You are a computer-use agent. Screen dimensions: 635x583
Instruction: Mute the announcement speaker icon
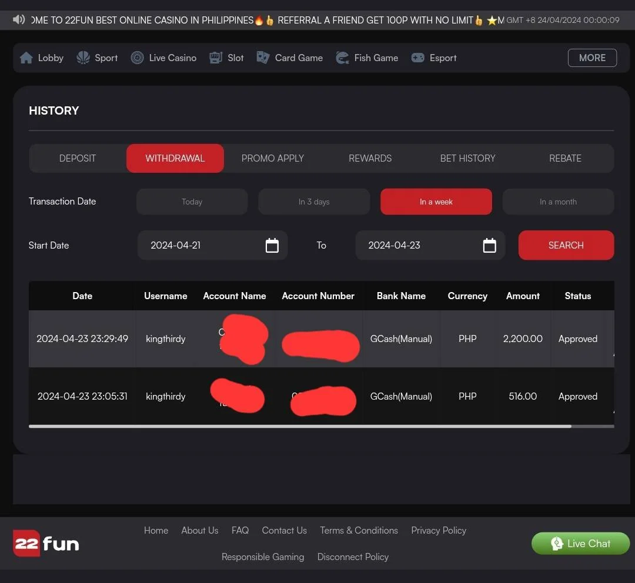19,19
